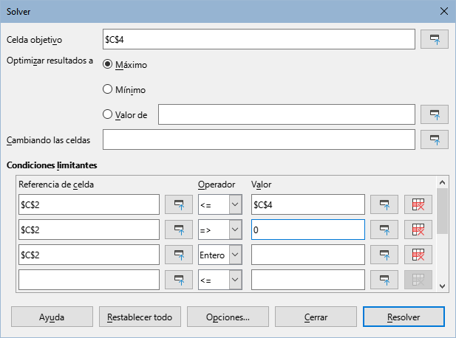This screenshot has height=338, width=456.
Task: Click Restablecer todo button
Action: pos(140,317)
